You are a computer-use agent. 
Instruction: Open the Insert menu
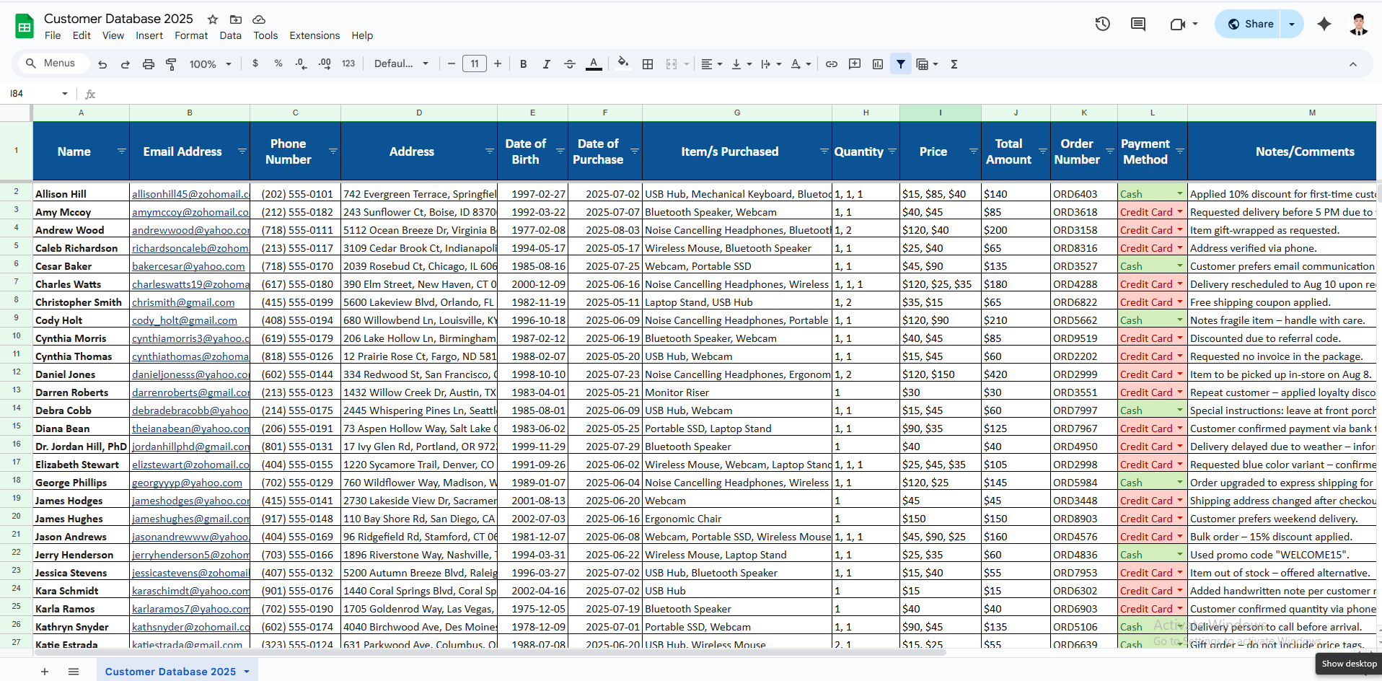pyautogui.click(x=149, y=35)
